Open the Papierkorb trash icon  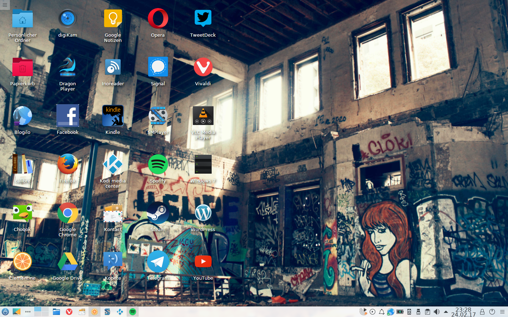(x=23, y=67)
